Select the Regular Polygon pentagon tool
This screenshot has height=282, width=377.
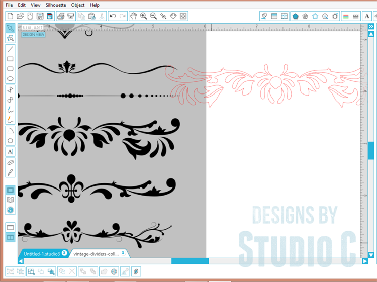tap(10, 140)
